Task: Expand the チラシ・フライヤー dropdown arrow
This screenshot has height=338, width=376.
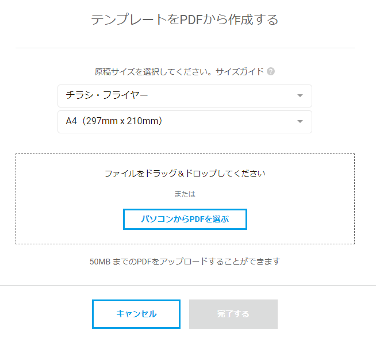Action: click(x=300, y=95)
